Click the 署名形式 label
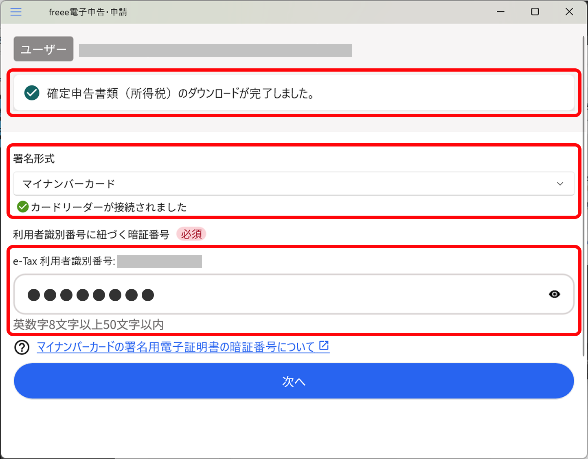The width and height of the screenshot is (588, 459). (34, 158)
